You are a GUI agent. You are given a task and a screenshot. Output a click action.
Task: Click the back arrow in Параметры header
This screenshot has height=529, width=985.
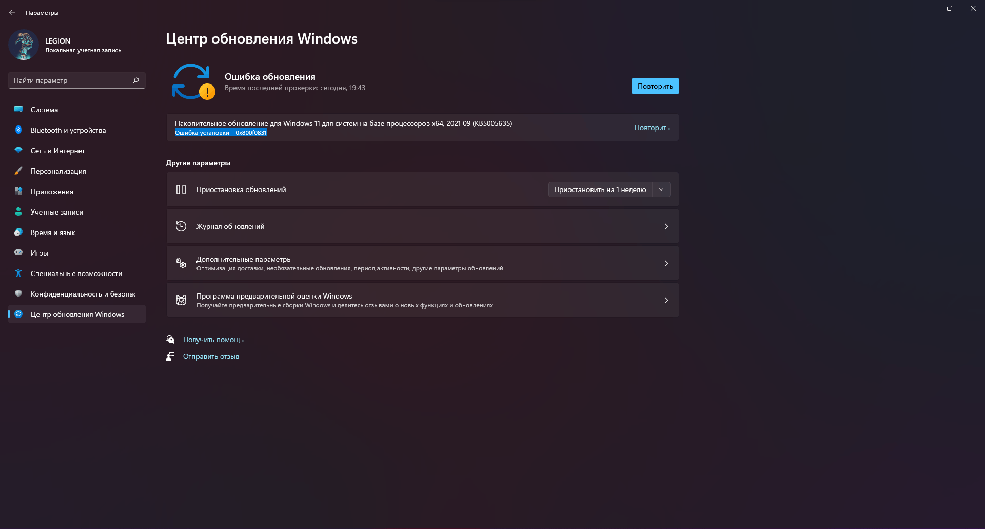coord(12,12)
